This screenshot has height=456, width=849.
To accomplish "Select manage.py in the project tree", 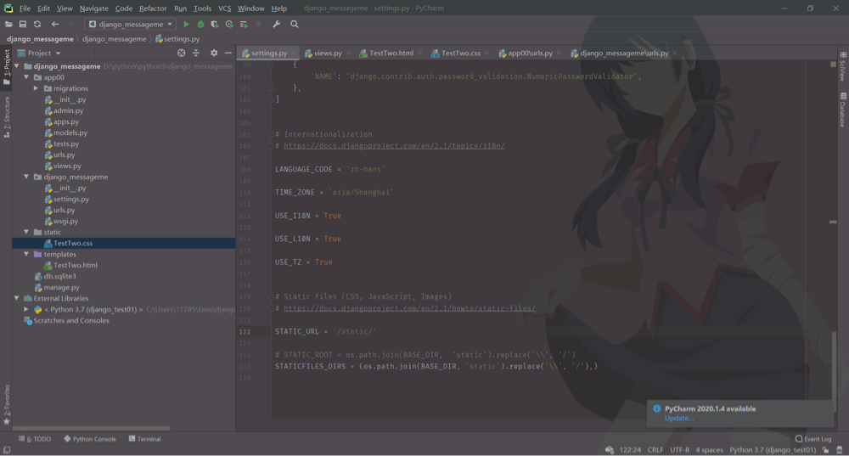I will (61, 288).
